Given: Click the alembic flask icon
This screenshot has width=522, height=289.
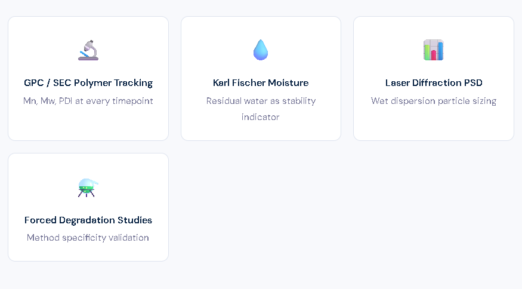Looking at the screenshot, I should tap(88, 187).
